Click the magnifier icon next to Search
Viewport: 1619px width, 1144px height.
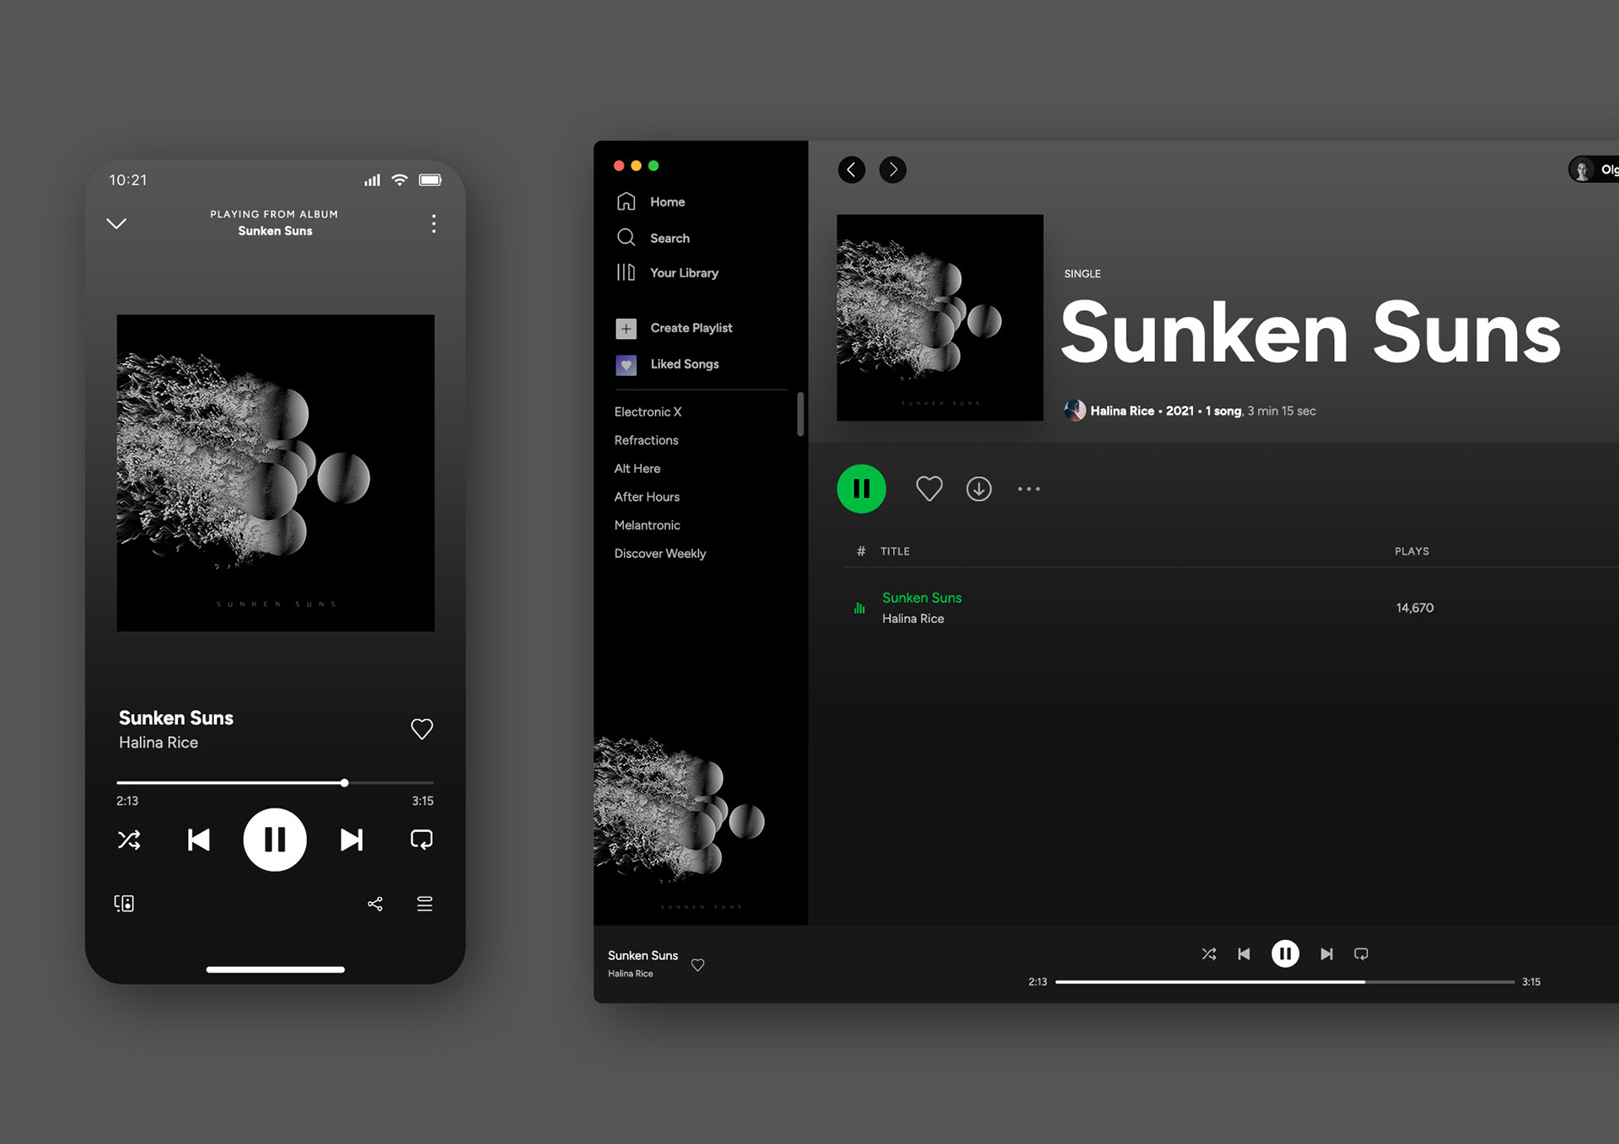tap(626, 238)
